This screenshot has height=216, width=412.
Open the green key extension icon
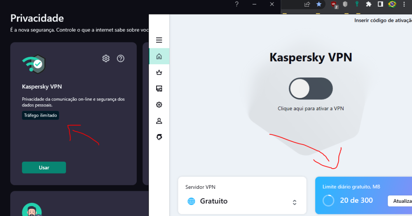pos(357,4)
